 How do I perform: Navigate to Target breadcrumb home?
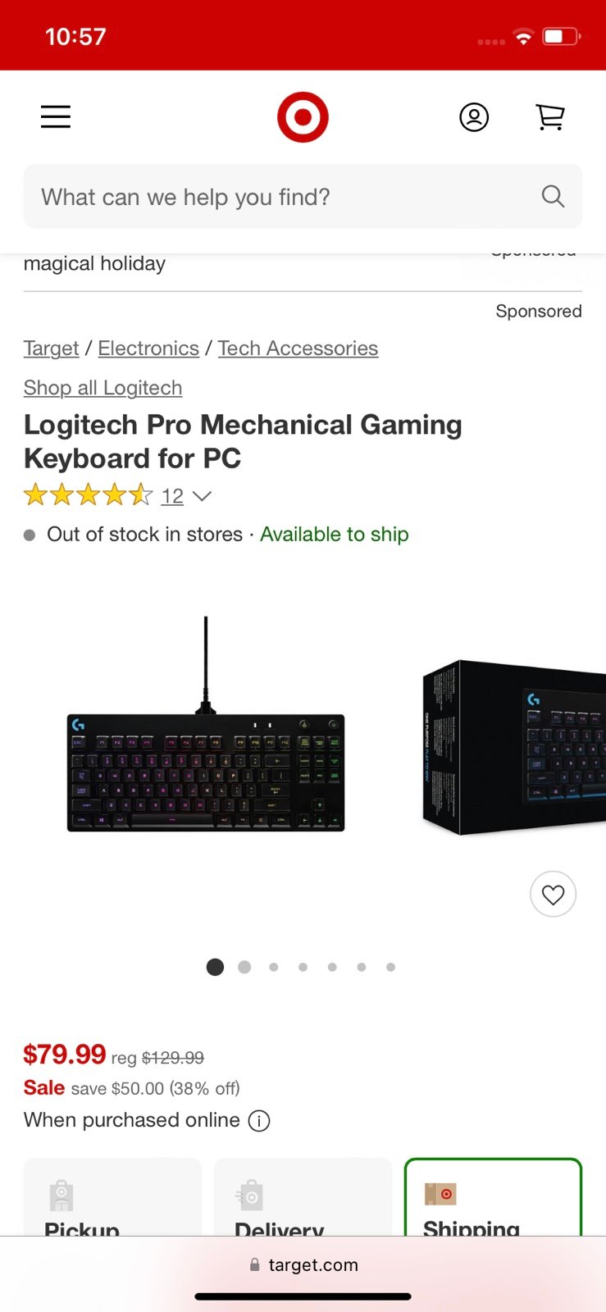coord(51,348)
